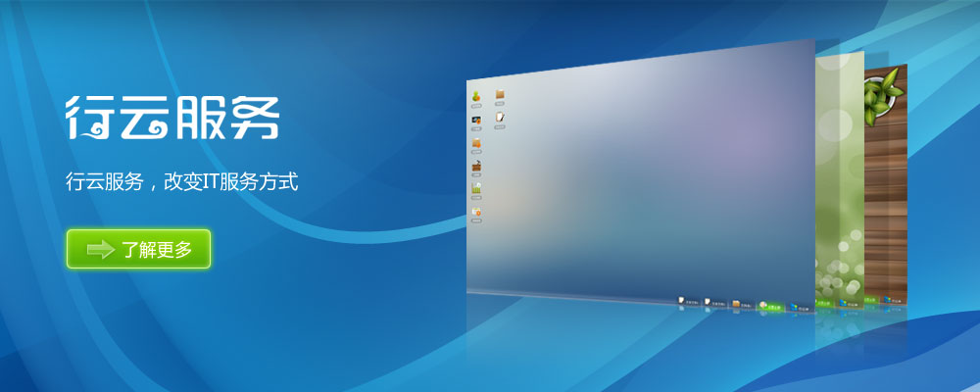Image resolution: width=980 pixels, height=392 pixels.
Task: Open the green bar chart desktop icon
Action: pos(476,189)
